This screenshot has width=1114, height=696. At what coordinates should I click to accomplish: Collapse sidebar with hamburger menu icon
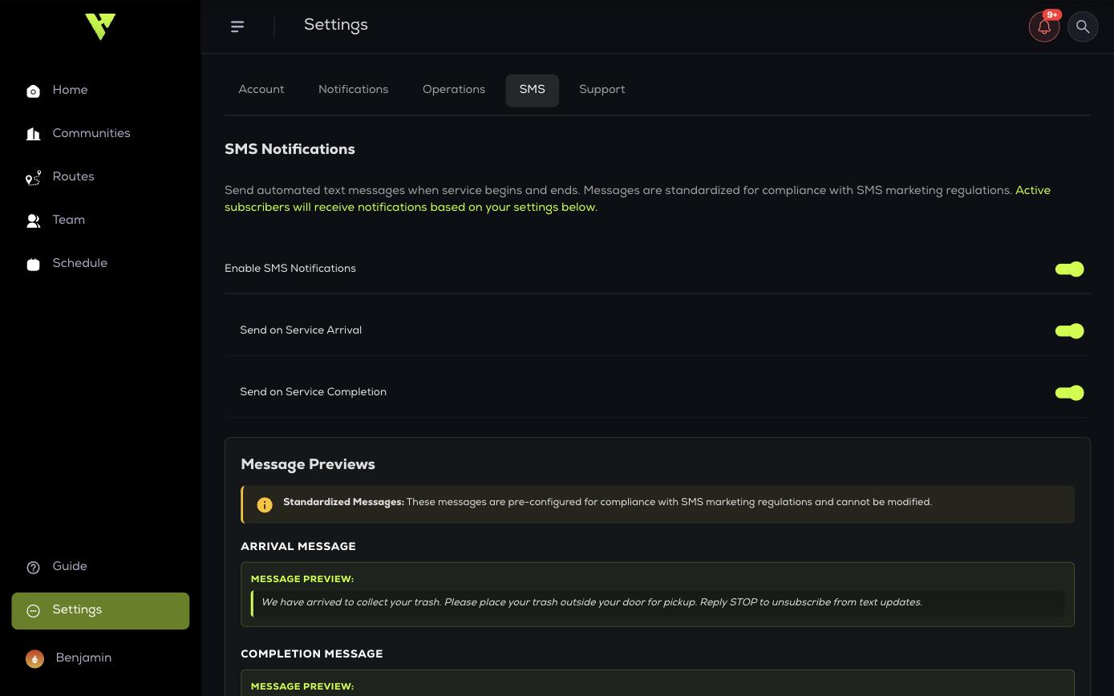[x=237, y=26]
